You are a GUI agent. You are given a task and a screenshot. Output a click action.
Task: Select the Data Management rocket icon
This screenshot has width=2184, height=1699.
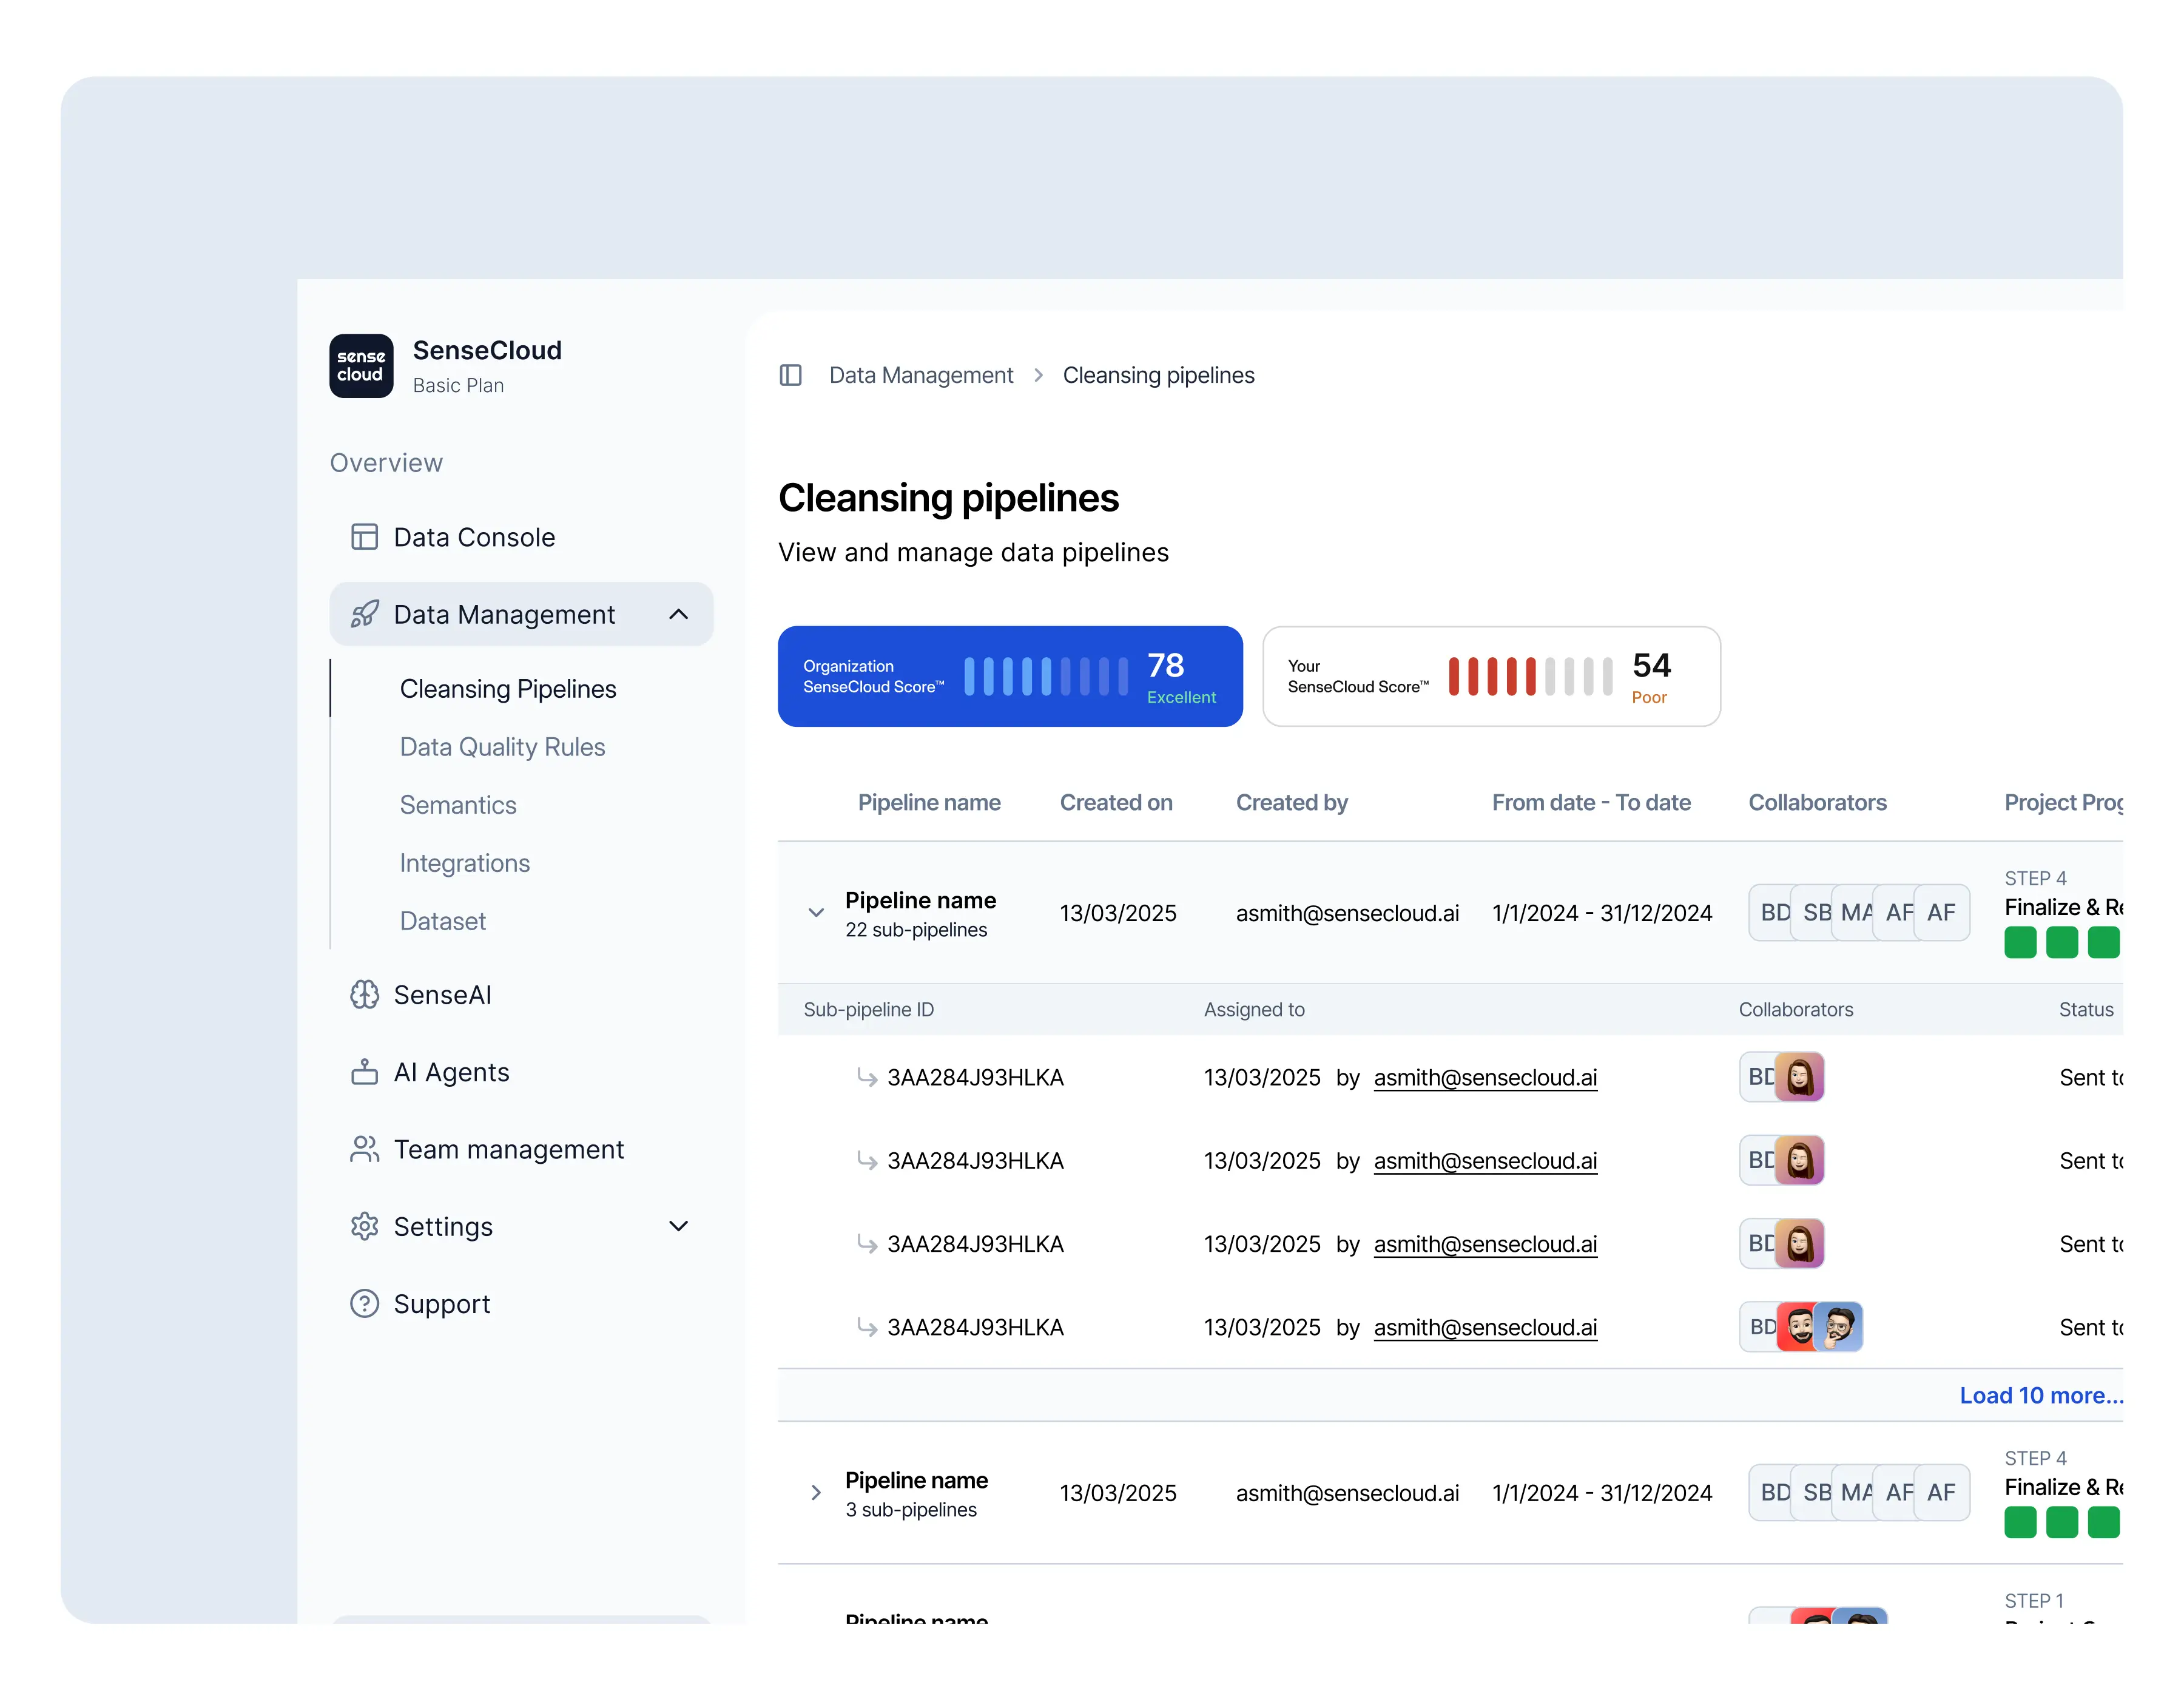(365, 614)
